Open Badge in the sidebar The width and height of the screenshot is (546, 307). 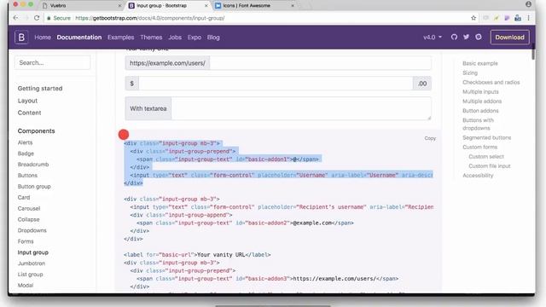click(x=26, y=153)
